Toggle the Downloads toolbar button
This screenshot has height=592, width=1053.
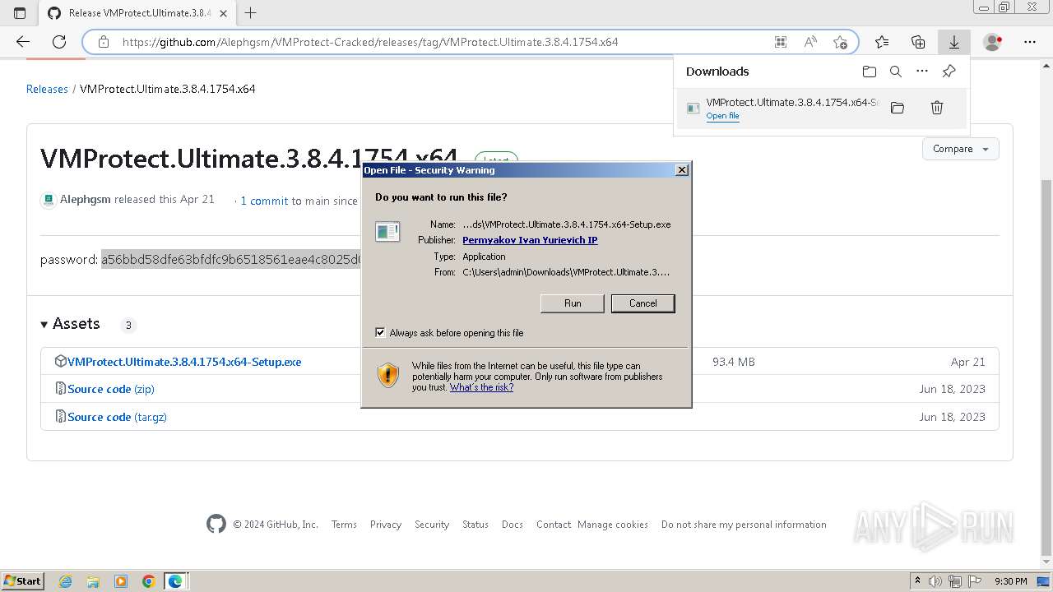coord(954,42)
